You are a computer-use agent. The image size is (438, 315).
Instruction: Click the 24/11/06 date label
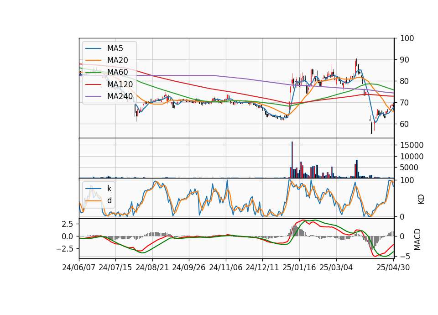pos(226,268)
